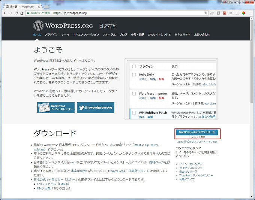Screen dimensions: 255x200
Task: Open the SVG ファイル（Github）link
Action: 54,184
